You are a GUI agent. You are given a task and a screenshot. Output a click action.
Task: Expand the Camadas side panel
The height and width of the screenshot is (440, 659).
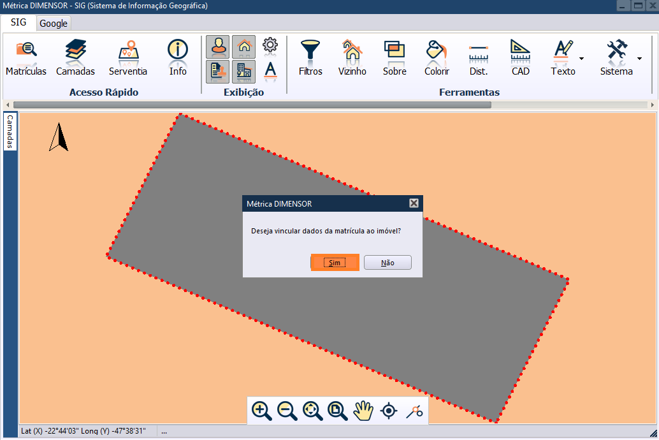(10, 132)
